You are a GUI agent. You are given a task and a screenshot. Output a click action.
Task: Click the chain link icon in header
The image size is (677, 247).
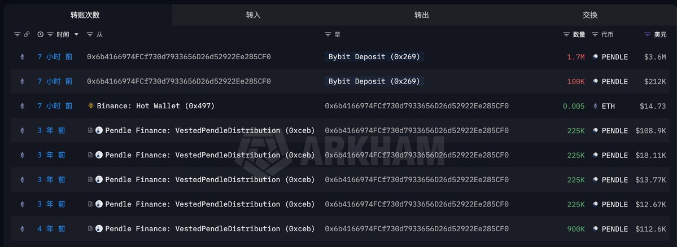click(x=27, y=35)
